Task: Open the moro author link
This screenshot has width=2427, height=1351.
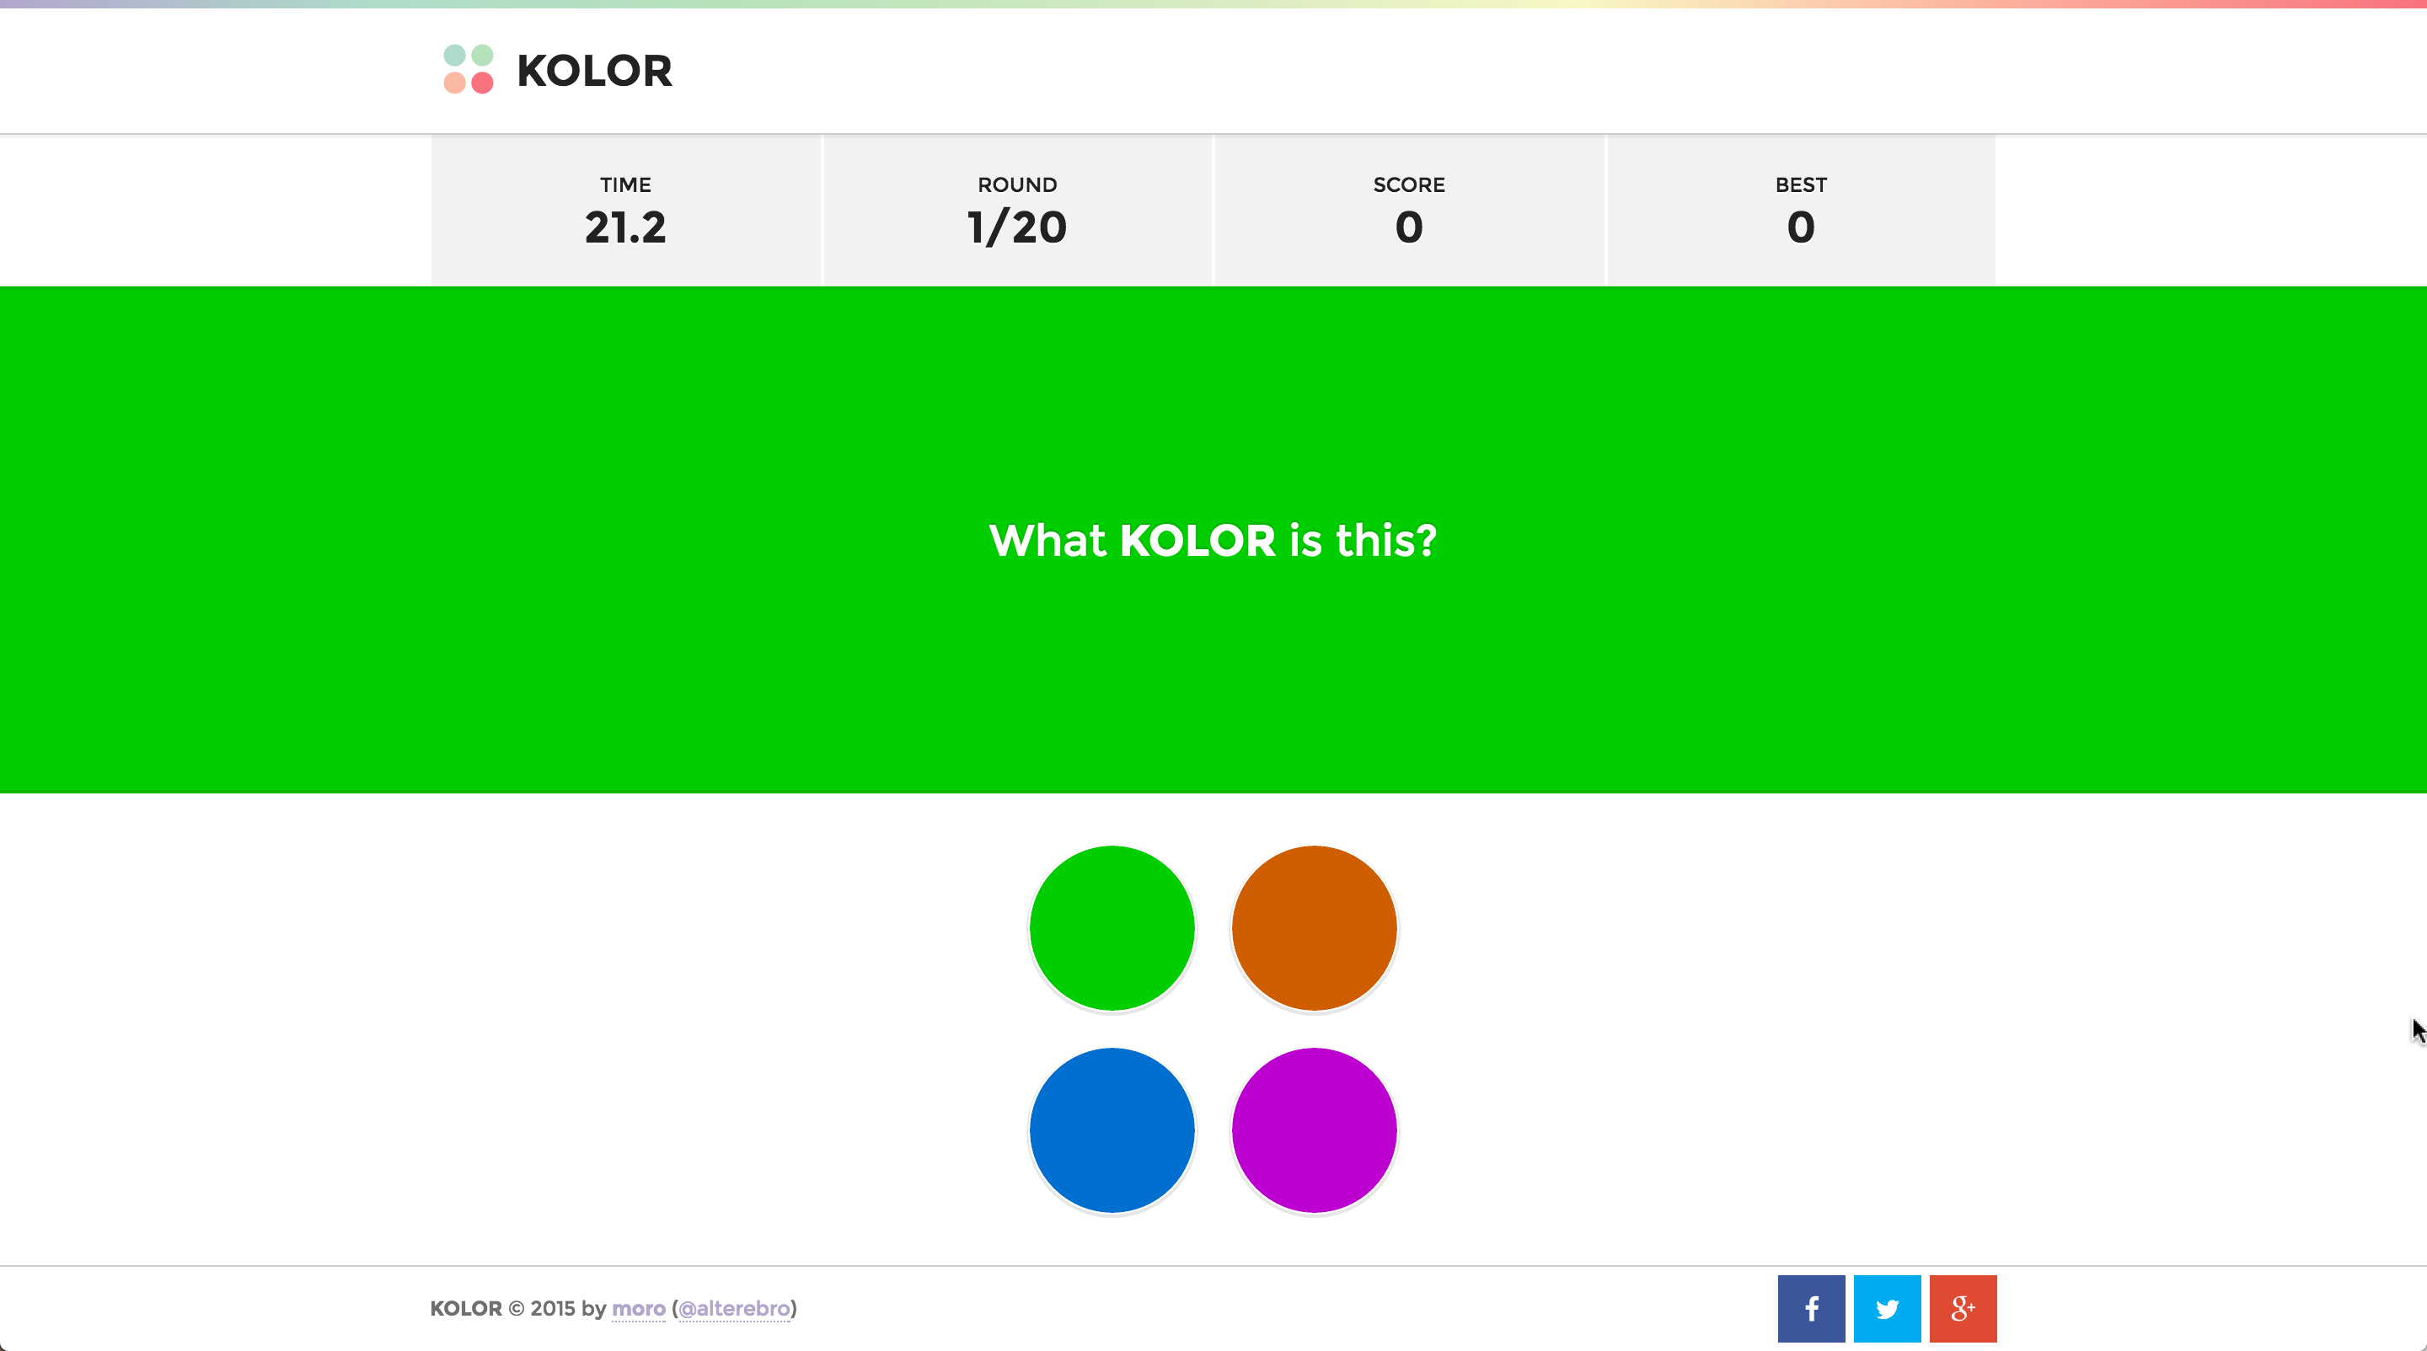Action: (x=639, y=1309)
